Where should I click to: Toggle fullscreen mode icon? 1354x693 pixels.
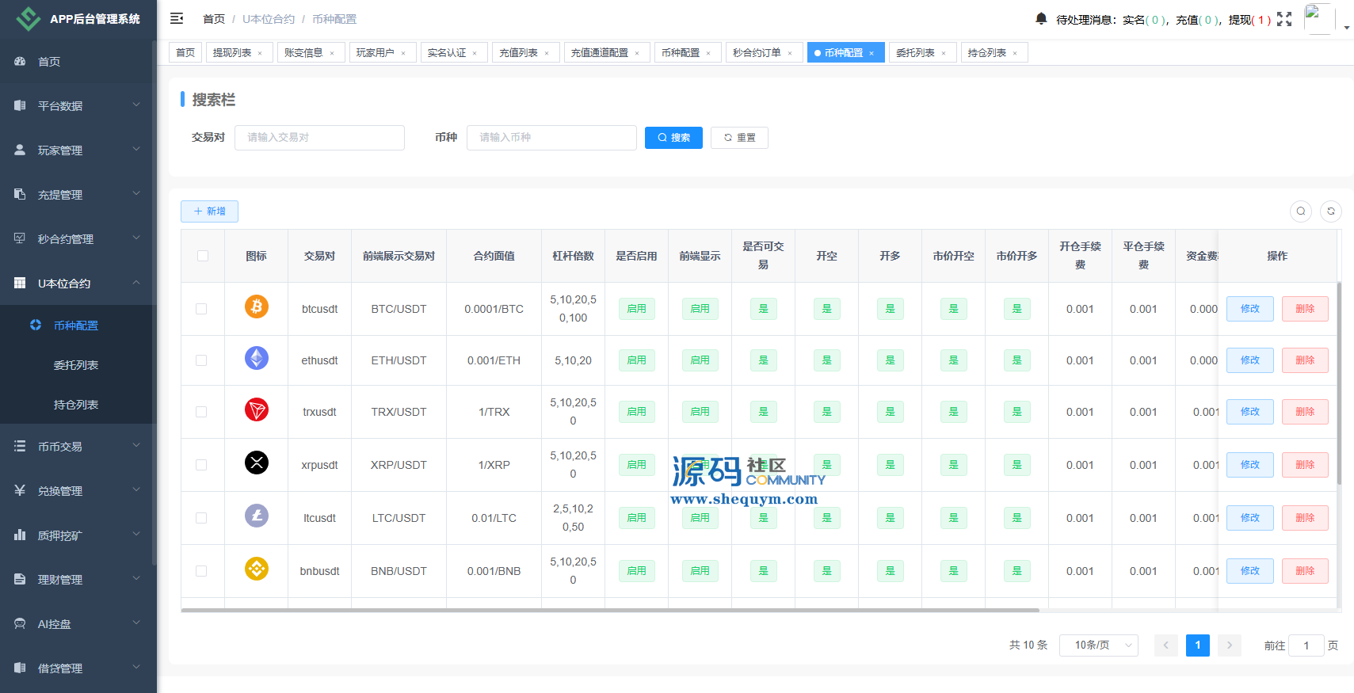click(x=1284, y=19)
